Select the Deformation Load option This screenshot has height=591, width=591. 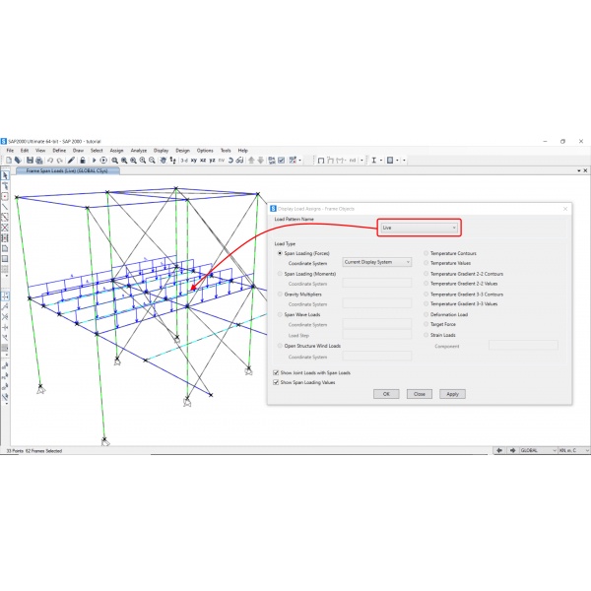(427, 314)
